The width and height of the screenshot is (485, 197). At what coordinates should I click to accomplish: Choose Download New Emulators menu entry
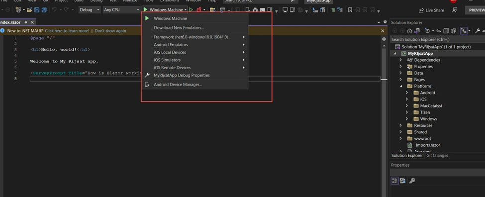coord(195,28)
